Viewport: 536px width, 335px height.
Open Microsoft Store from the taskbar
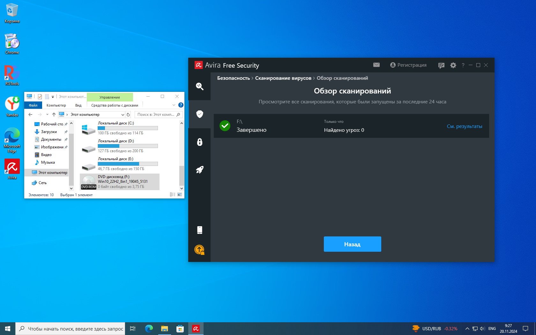180,329
